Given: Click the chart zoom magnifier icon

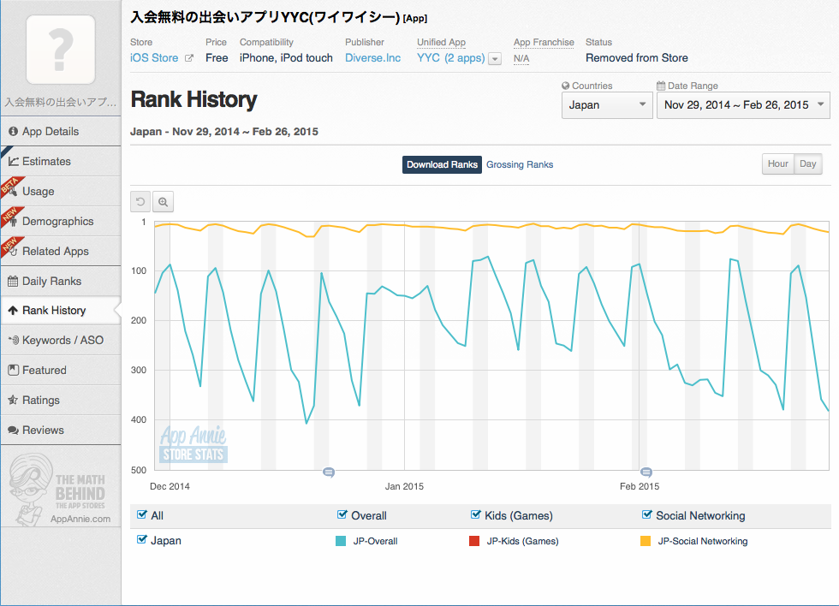Looking at the screenshot, I should pyautogui.click(x=163, y=202).
